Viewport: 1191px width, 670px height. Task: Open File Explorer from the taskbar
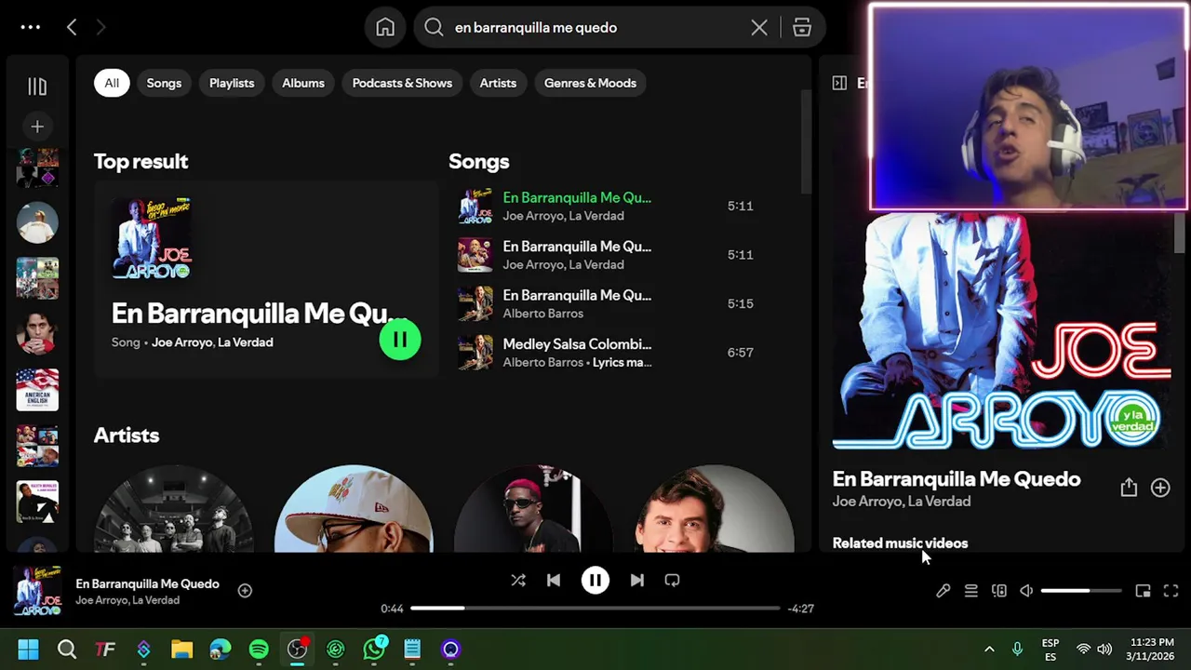[x=181, y=649]
